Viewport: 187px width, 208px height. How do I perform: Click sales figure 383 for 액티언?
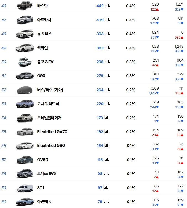tap(100, 48)
